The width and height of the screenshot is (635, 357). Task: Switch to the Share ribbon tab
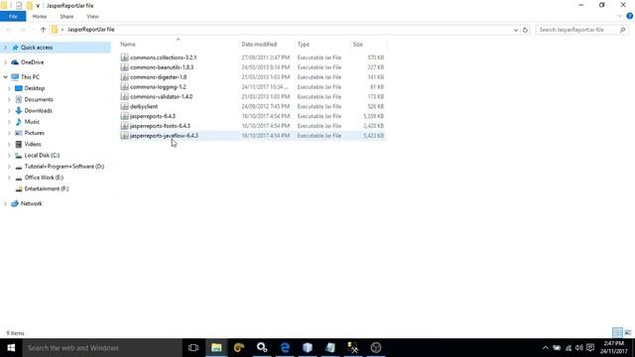coord(66,17)
